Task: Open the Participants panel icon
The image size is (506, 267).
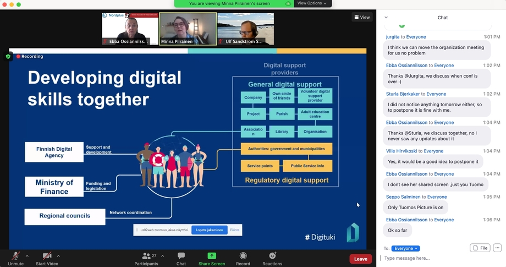Action: 146,256
